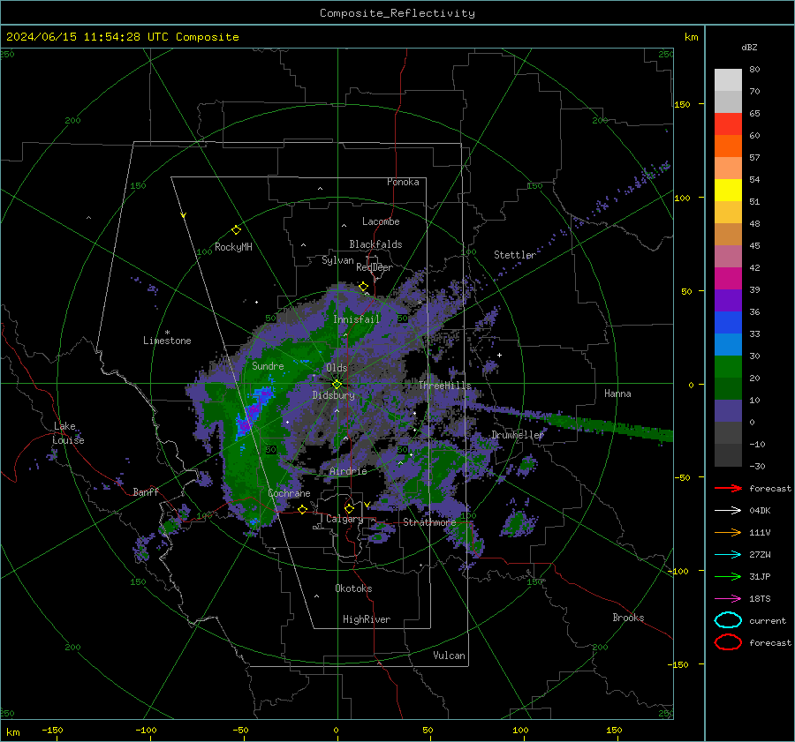The width and height of the screenshot is (795, 742).
Task: Select the dark orange 57-60 dBZ swatch
Action: (x=728, y=146)
